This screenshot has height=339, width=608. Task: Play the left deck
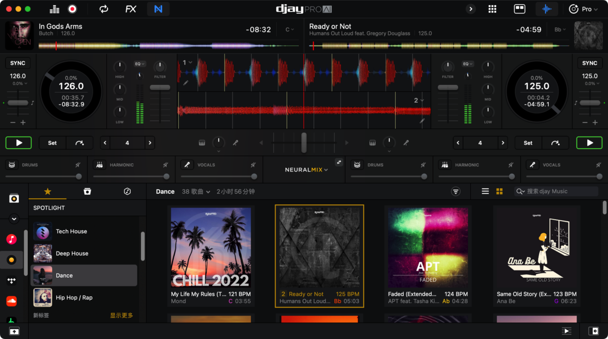click(x=19, y=143)
